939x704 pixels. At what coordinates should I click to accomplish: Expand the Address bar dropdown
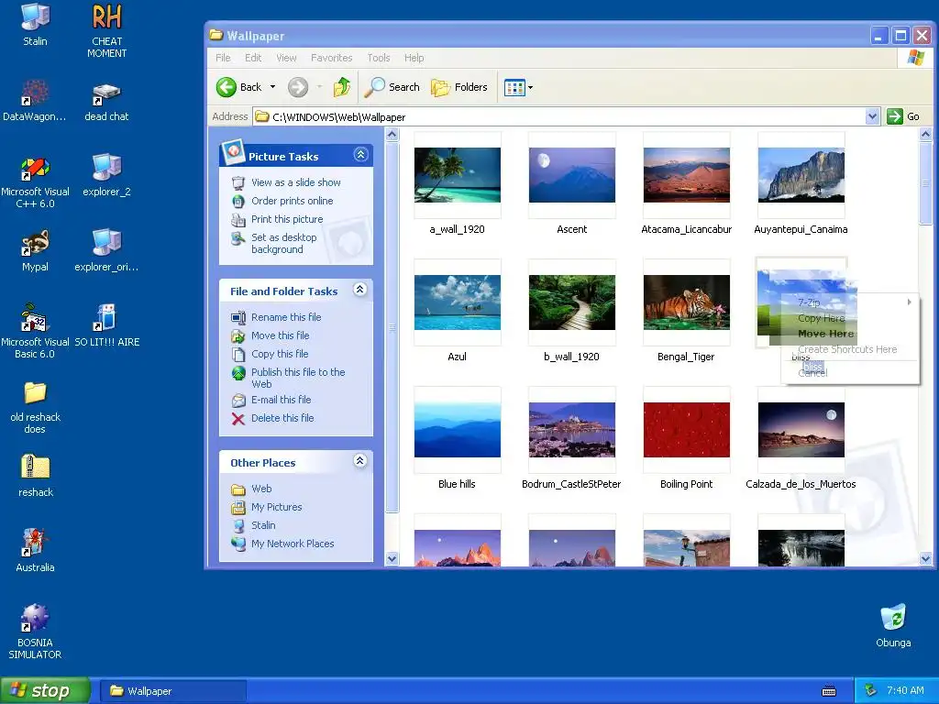tap(873, 116)
